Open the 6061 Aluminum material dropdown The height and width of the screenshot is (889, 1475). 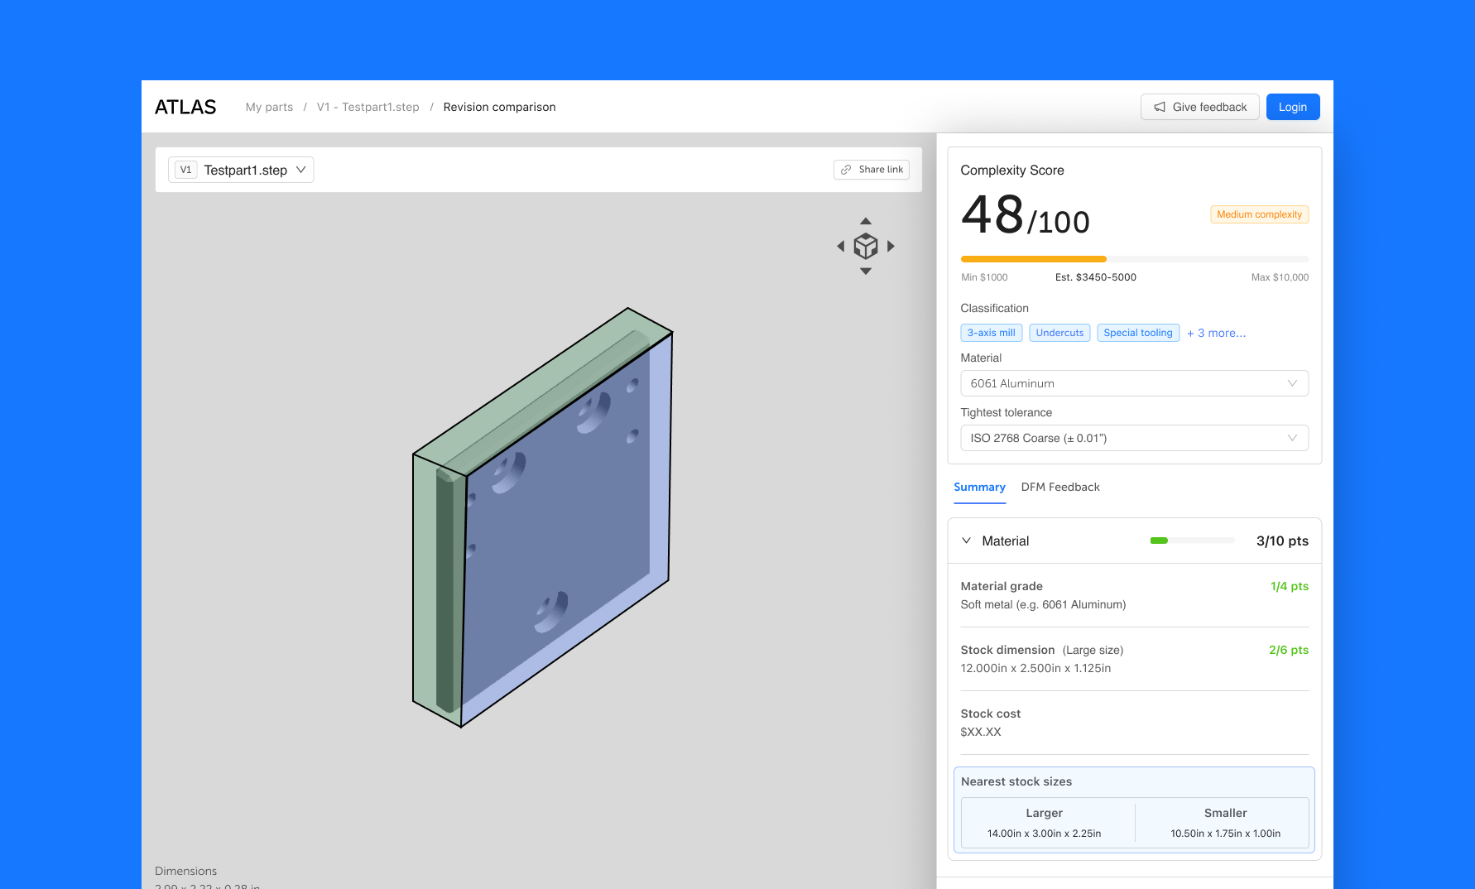pyautogui.click(x=1134, y=383)
